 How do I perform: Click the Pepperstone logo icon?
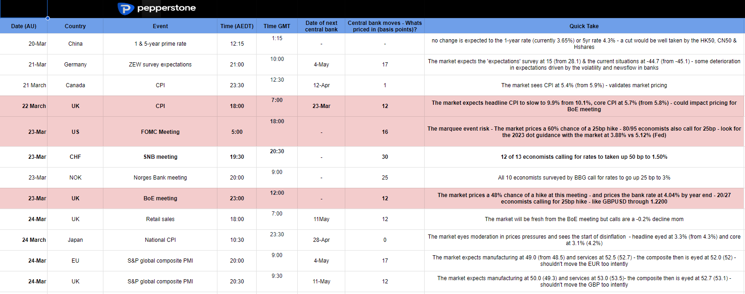click(x=126, y=8)
